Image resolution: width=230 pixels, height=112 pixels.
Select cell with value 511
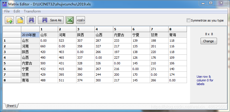click(67, 80)
